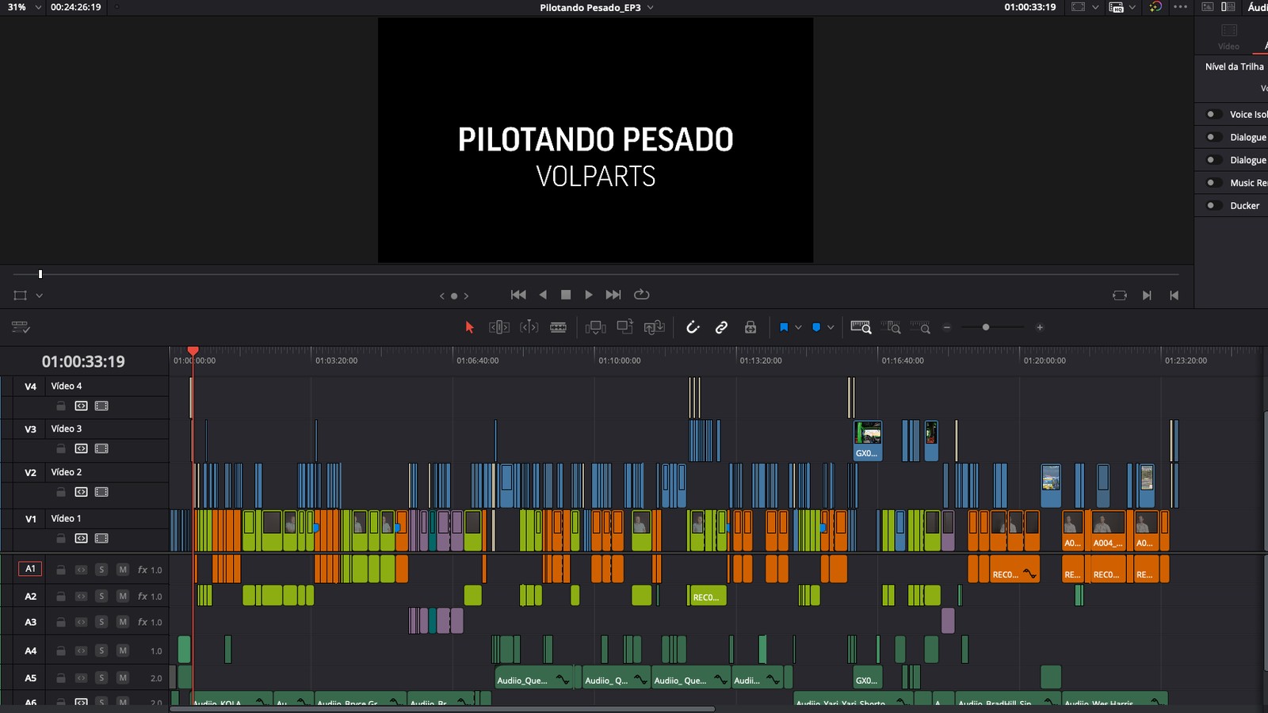Screen dimensions: 1268x713
Task: Mute audio track A1
Action: (x=122, y=570)
